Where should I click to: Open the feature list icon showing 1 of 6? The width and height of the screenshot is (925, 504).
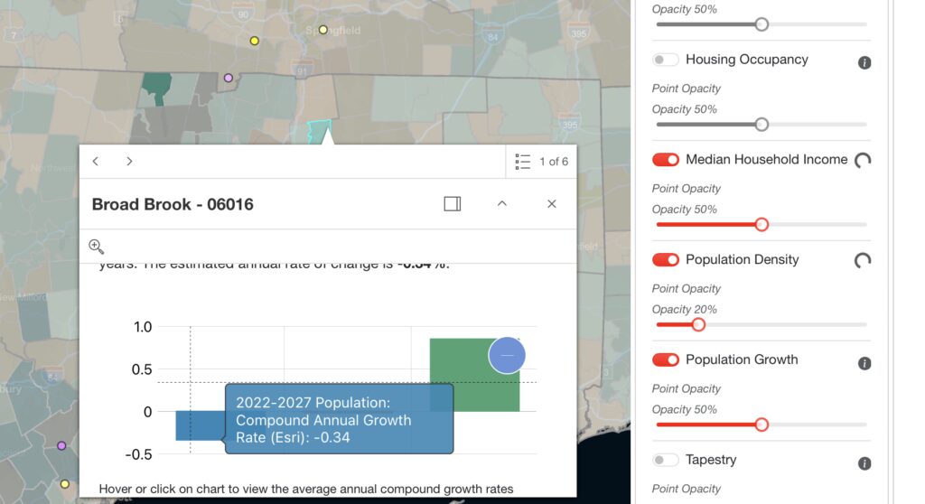point(523,162)
